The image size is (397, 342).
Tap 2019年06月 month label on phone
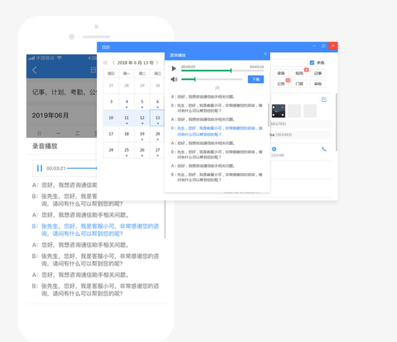pyautogui.click(x=50, y=116)
